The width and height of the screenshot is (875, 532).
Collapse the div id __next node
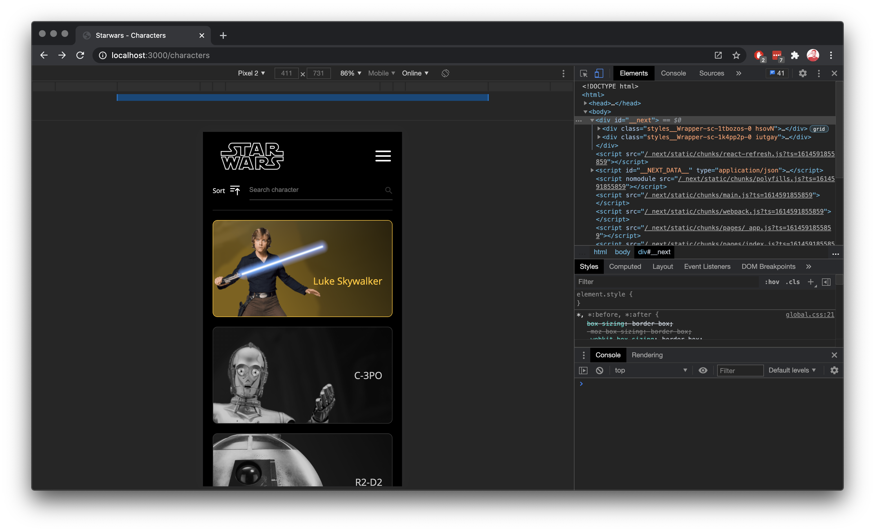click(592, 120)
